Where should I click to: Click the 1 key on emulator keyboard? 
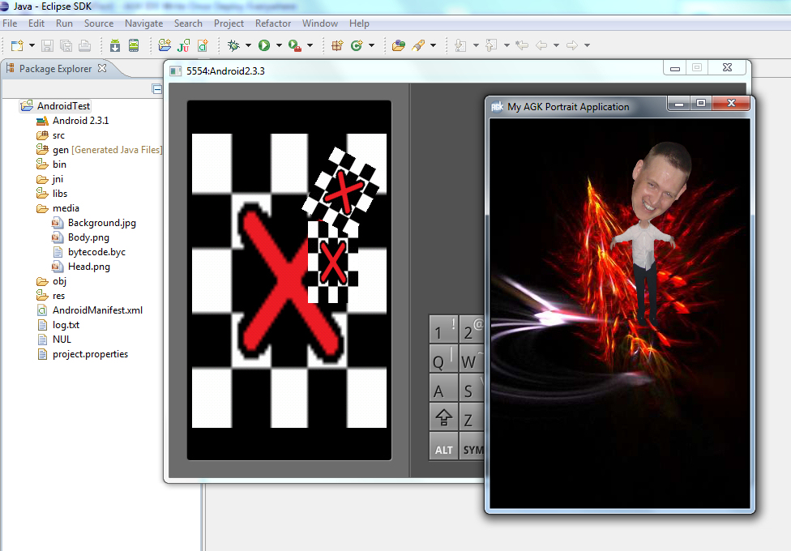444,329
